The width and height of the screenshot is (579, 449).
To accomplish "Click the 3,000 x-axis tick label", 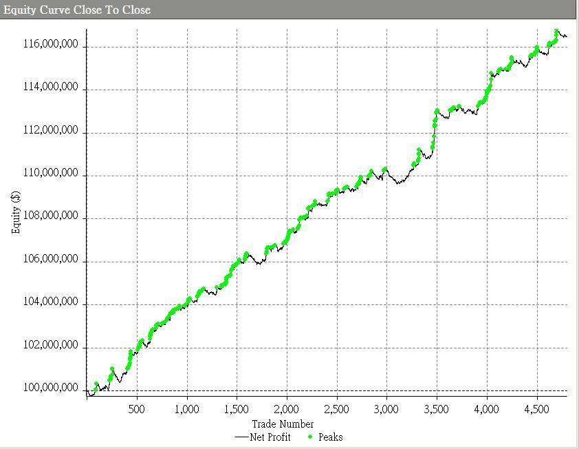I will [x=386, y=409].
